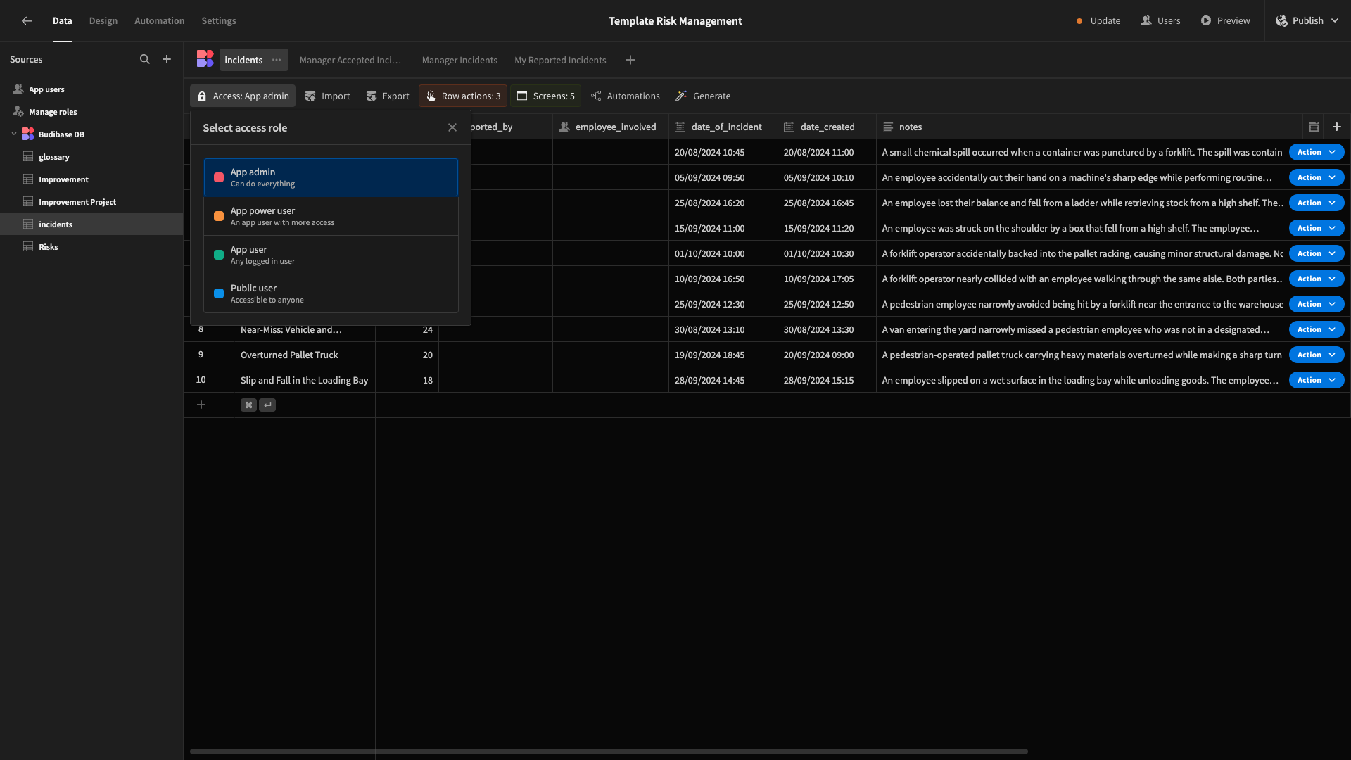This screenshot has width=1351, height=760.
Task: Click the Automations icon in toolbar
Action: [x=596, y=96]
